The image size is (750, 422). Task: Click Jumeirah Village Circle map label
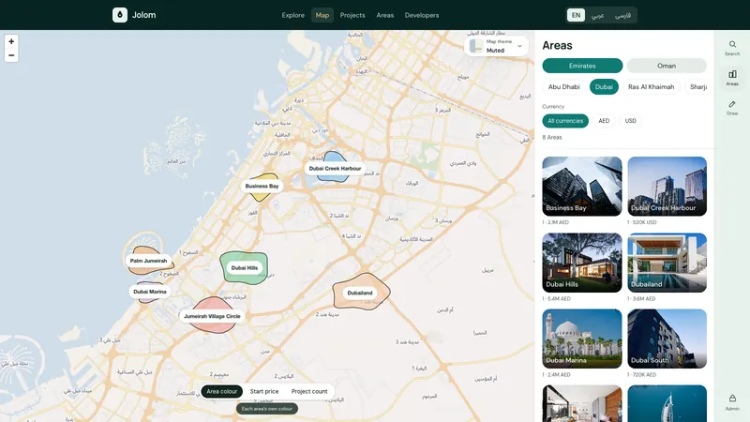pos(212,316)
